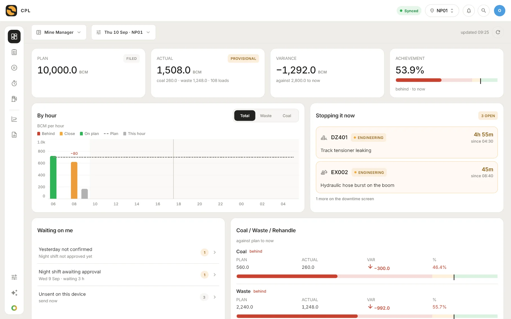Open user avatar O menu
Image resolution: width=511 pixels, height=319 pixels.
point(499,11)
